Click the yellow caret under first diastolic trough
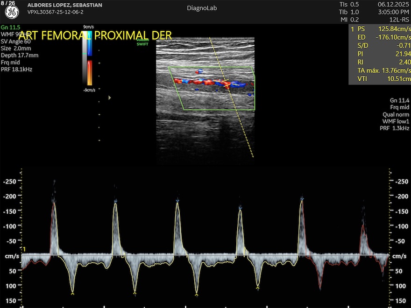This screenshot has height=308, width=411. point(72,294)
